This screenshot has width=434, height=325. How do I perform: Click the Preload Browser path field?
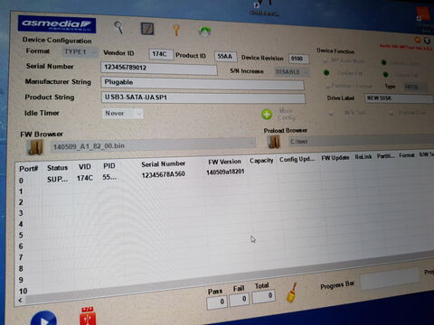(x=361, y=141)
